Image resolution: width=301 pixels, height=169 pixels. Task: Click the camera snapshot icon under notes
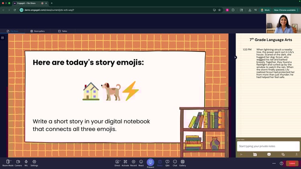pyautogui.click(x=255, y=154)
